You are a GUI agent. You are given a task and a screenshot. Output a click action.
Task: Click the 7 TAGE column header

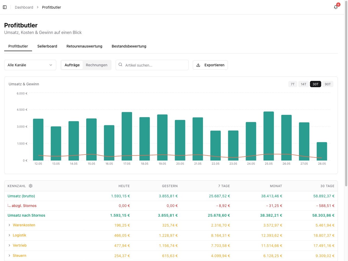click(224, 186)
